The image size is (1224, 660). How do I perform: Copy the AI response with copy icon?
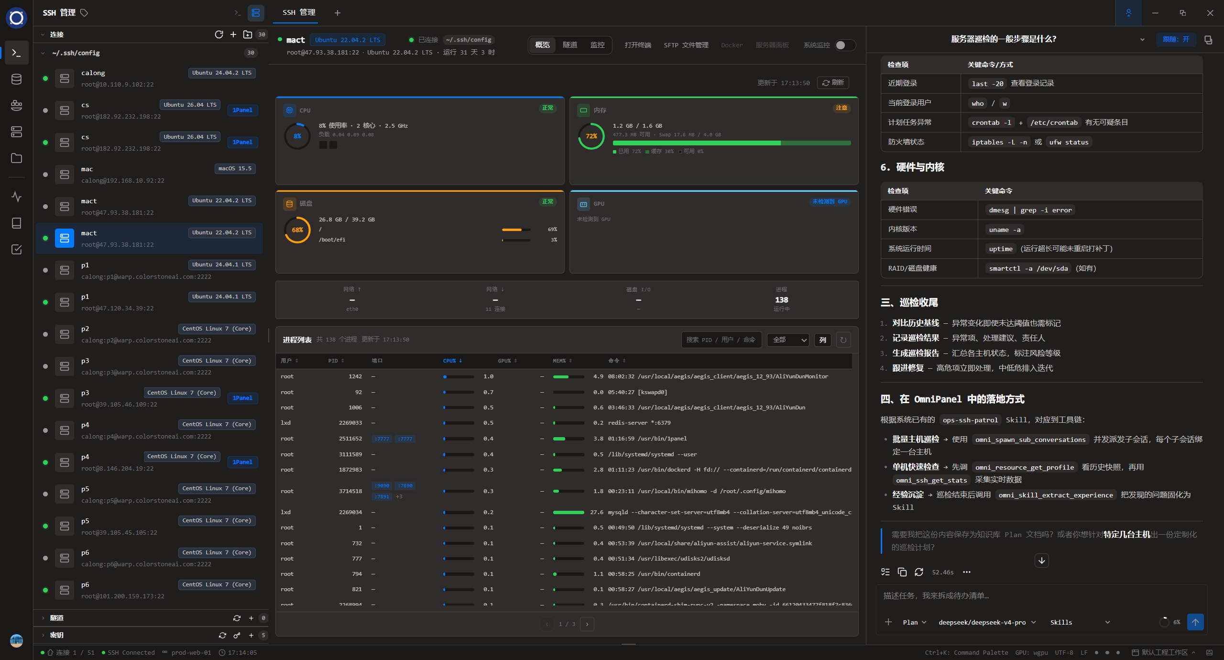[902, 572]
